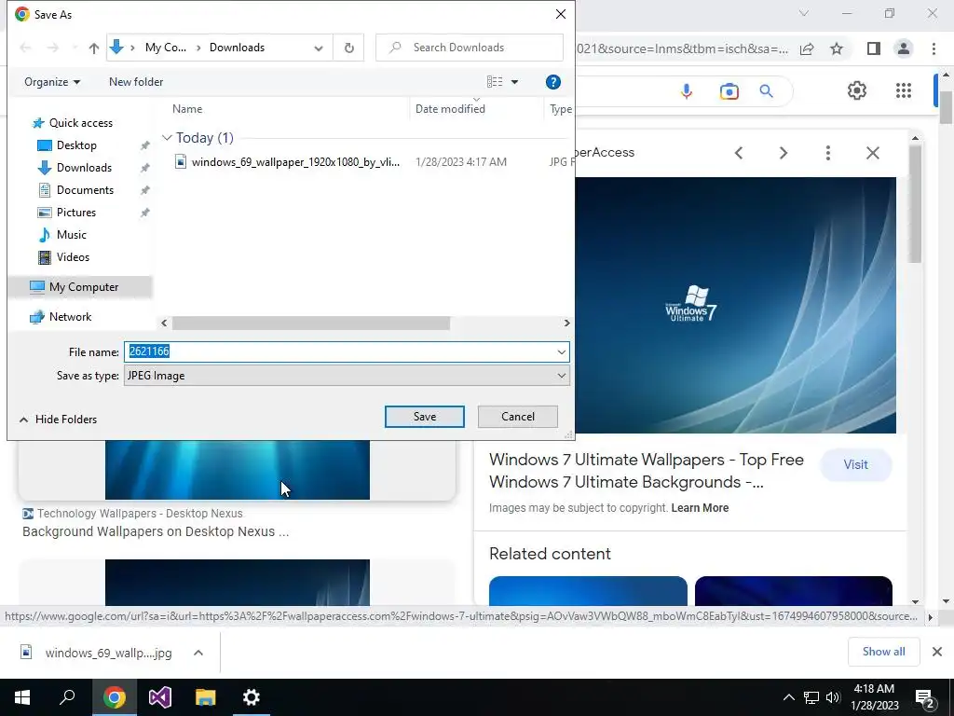Click the Visit button
The image size is (954, 716).
point(855,464)
